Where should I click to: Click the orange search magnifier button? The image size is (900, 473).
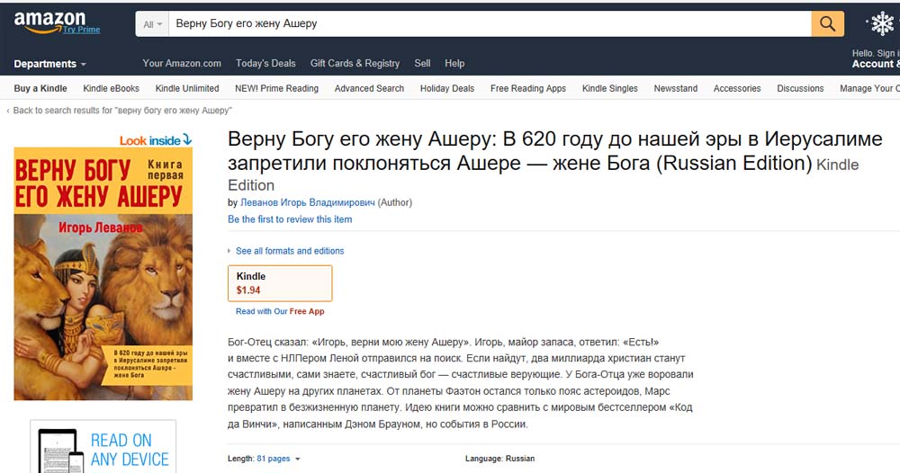827,23
